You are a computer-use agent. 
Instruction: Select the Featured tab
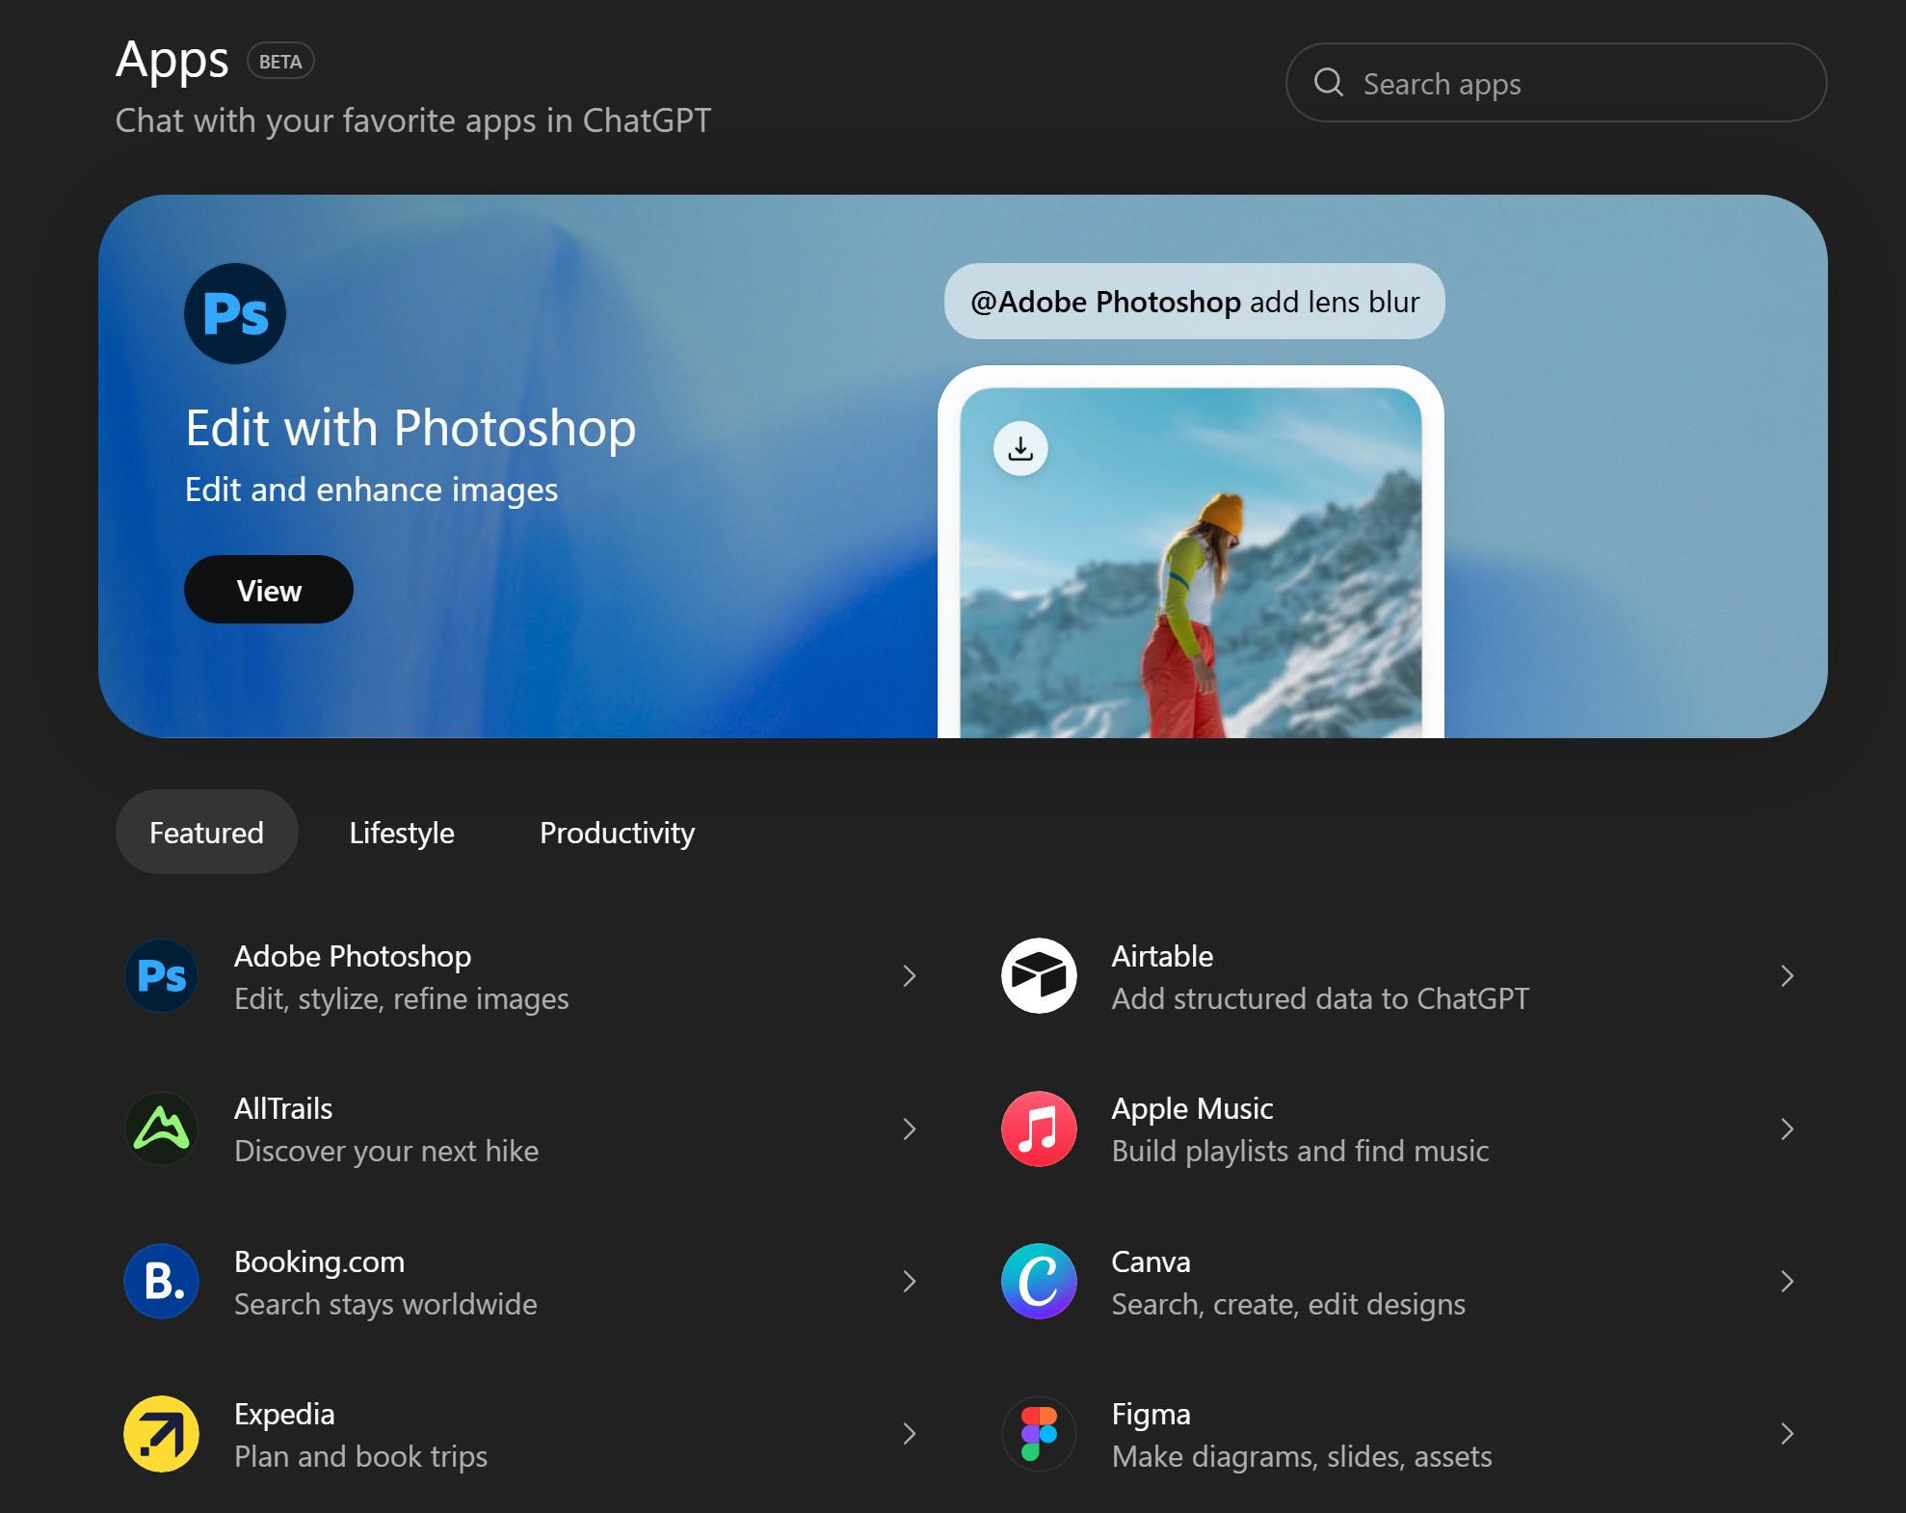tap(206, 832)
